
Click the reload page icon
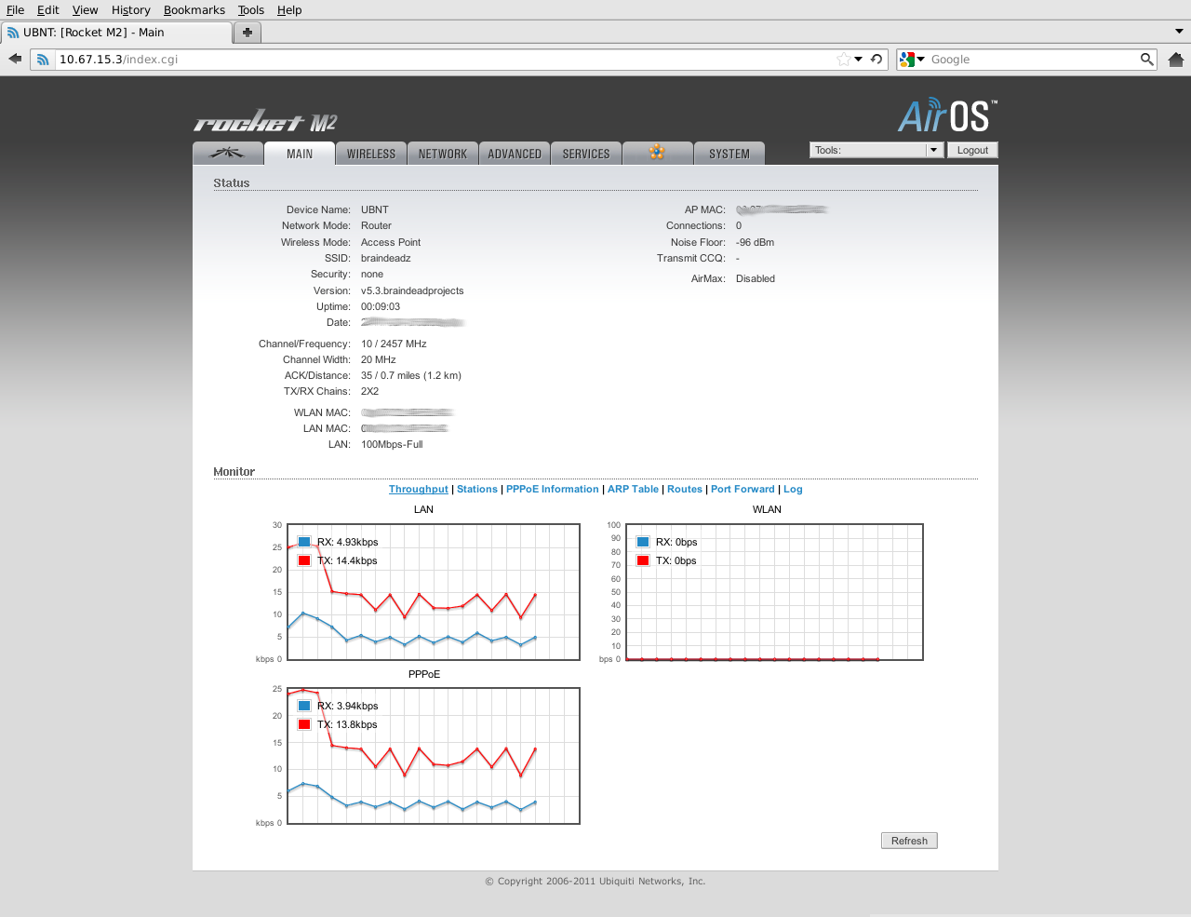[x=877, y=60]
